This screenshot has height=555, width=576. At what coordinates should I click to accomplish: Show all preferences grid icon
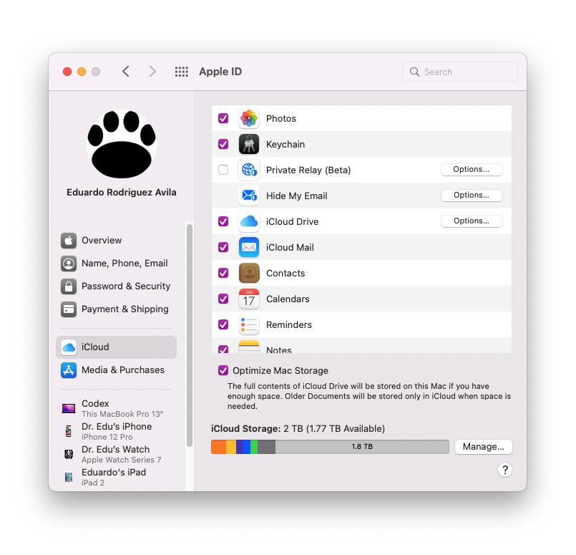[182, 72]
